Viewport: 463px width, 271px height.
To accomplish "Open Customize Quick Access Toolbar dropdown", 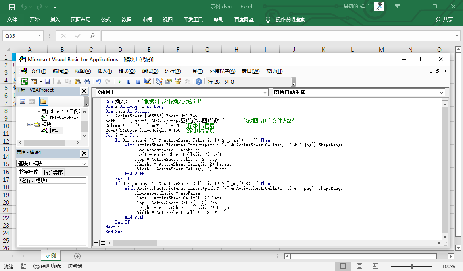I will (x=55, y=7).
